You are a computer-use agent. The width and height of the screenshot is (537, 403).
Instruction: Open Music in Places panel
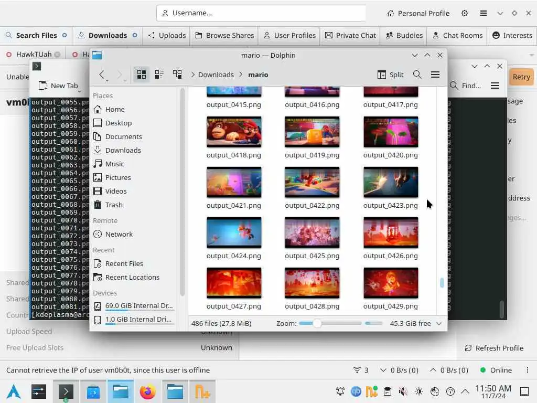[x=114, y=164]
